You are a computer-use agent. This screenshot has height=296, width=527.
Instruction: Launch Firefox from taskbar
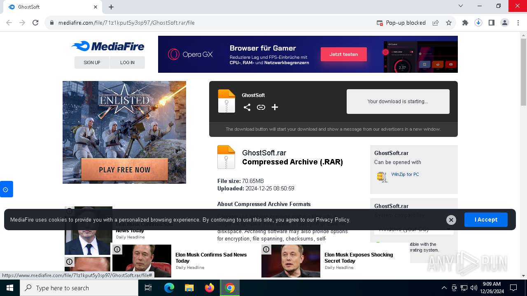point(210,288)
